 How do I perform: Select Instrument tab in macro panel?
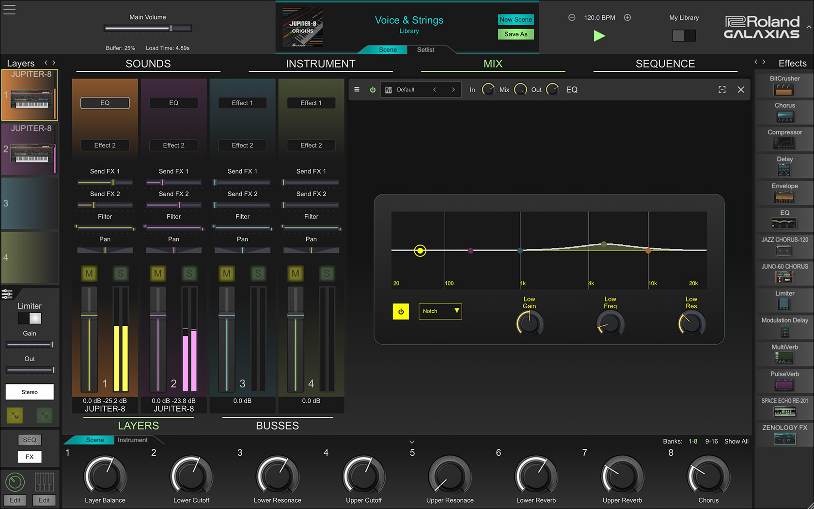tap(133, 440)
